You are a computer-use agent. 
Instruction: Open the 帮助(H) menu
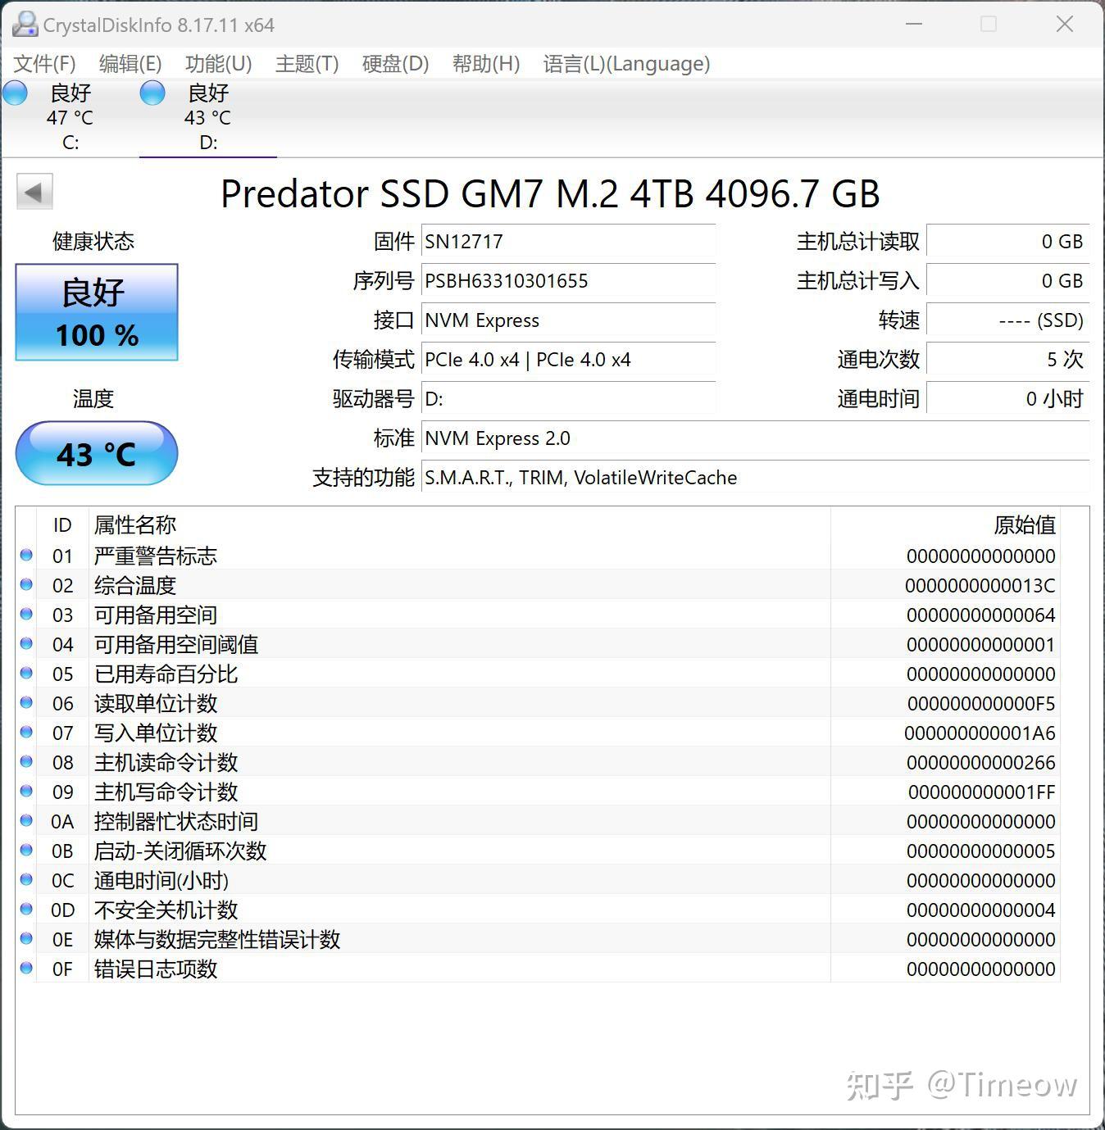485,64
